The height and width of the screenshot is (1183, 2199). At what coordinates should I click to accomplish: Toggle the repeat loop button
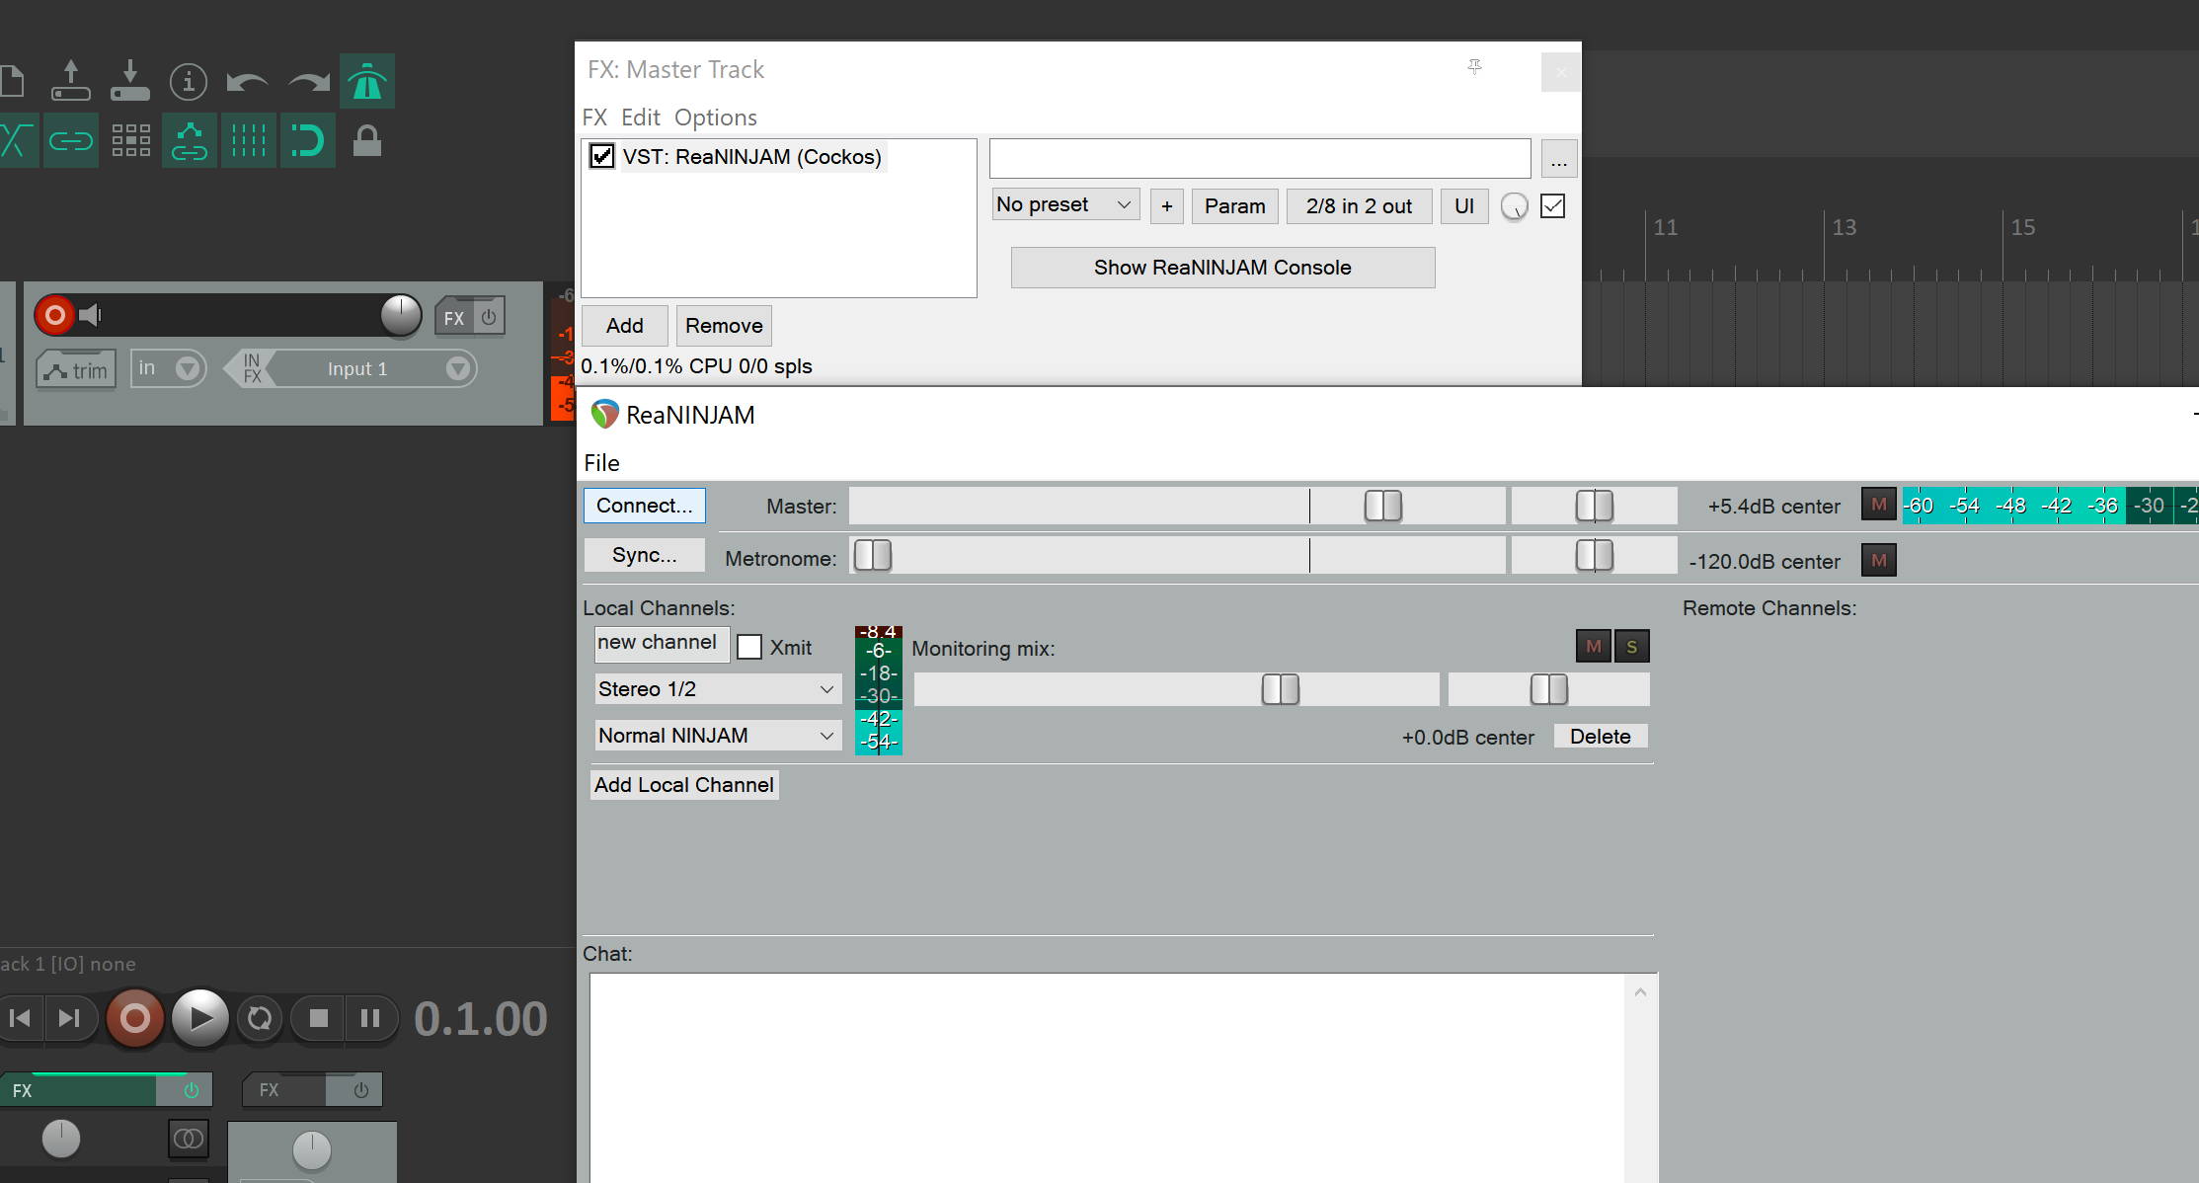point(260,1018)
